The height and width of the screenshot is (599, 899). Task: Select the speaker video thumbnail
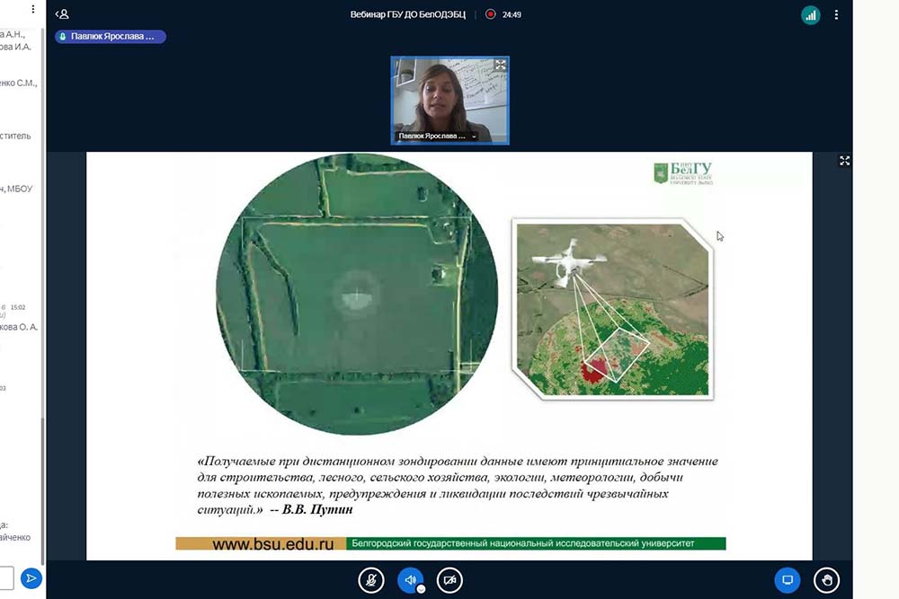[x=450, y=101]
